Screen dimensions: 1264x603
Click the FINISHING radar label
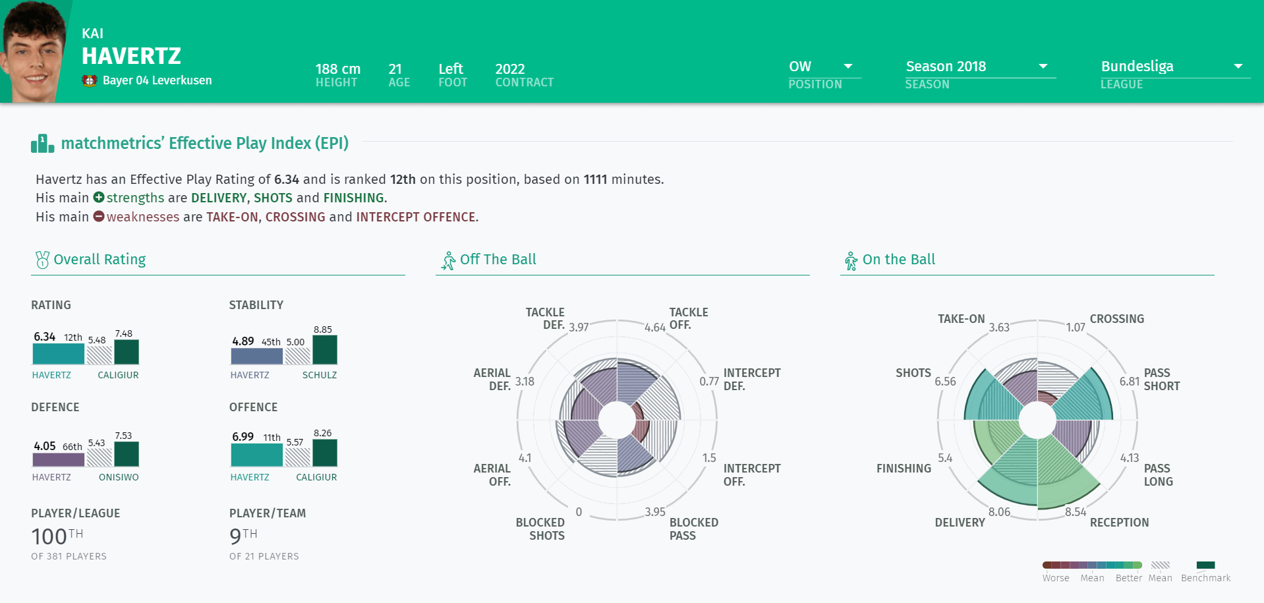[904, 469]
